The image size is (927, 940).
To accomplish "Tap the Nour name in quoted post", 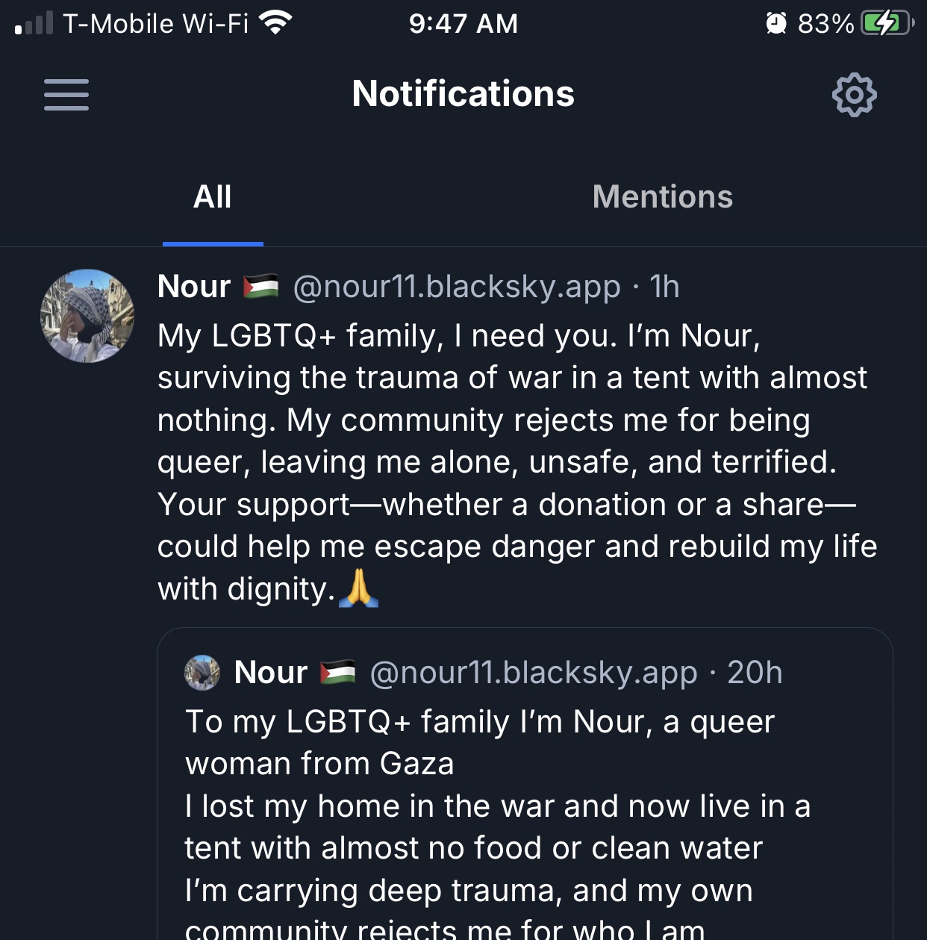I will pyautogui.click(x=270, y=673).
